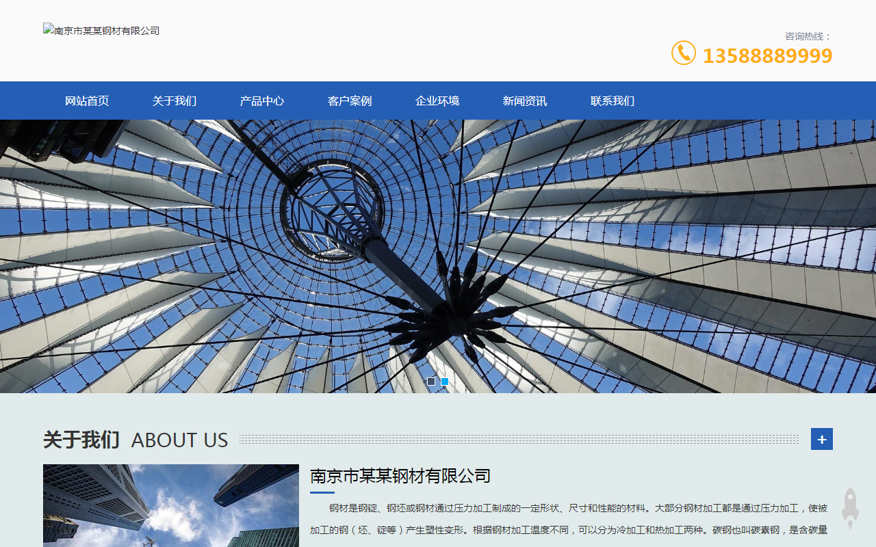Click the company logo image
The height and width of the screenshot is (547, 876).
pos(101,30)
